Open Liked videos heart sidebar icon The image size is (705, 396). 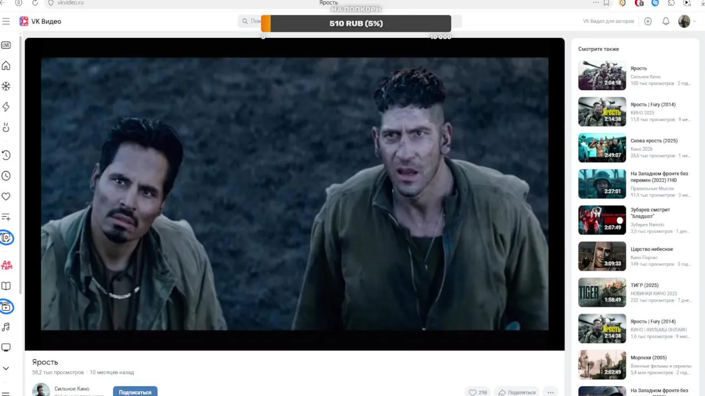[6, 196]
